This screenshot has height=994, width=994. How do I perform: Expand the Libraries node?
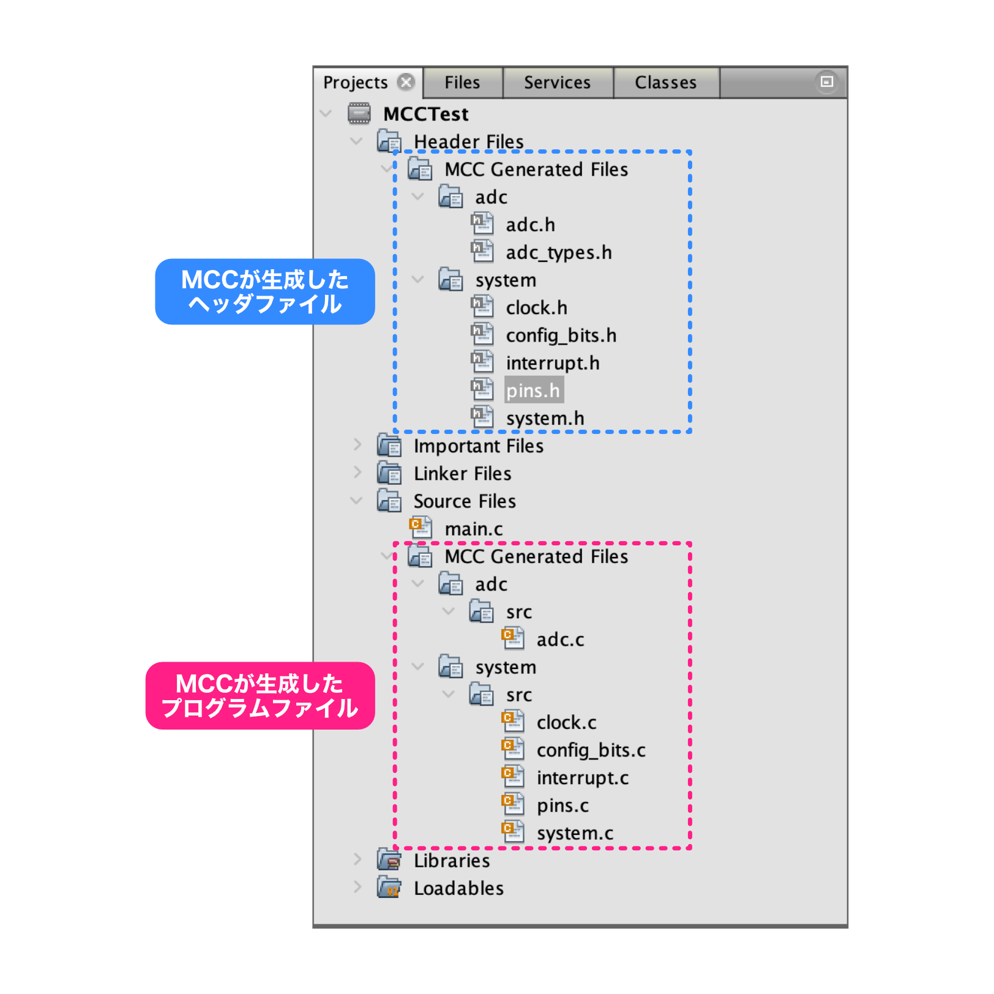[357, 859]
